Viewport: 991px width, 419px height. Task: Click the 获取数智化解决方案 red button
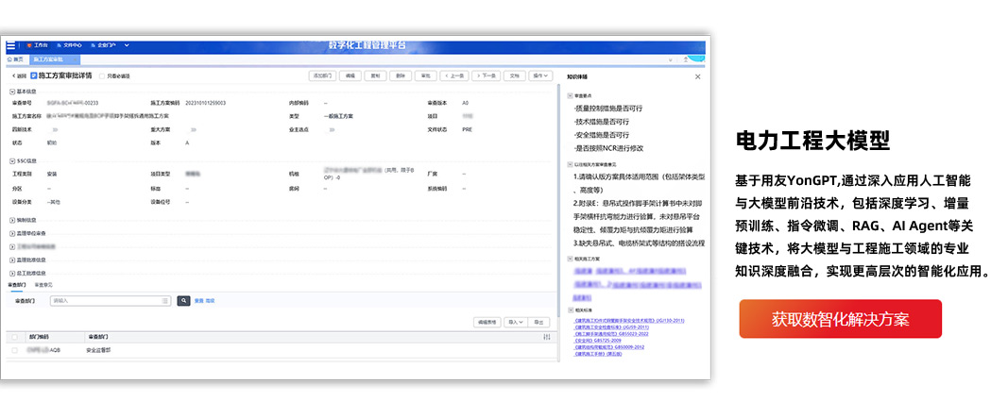tap(841, 319)
